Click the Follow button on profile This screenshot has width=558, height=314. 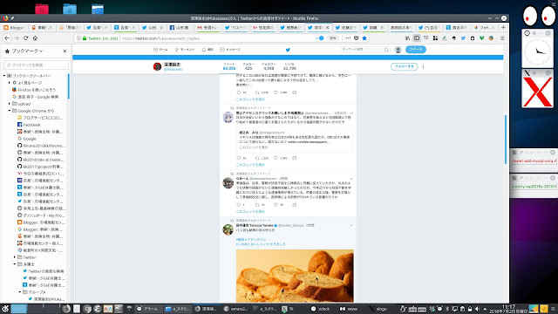tap(404, 66)
